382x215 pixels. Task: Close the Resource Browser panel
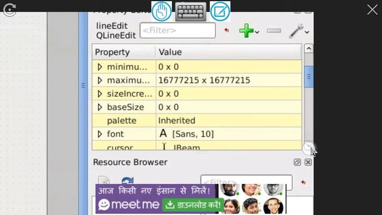[308, 162]
